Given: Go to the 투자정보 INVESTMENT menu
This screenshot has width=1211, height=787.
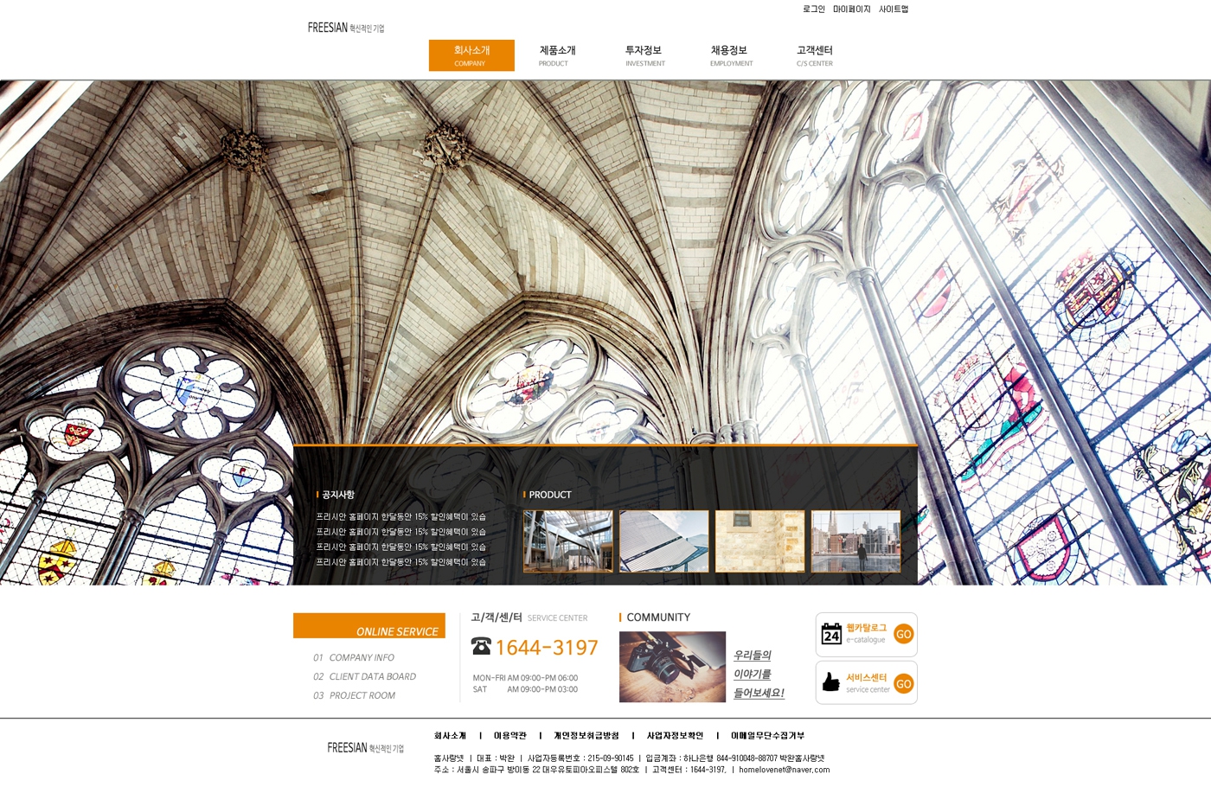Looking at the screenshot, I should tap(644, 55).
